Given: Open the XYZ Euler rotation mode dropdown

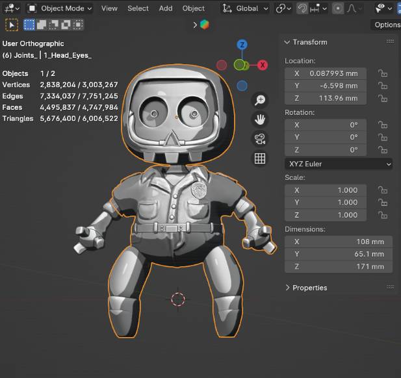Looking at the screenshot, I should pyautogui.click(x=339, y=164).
